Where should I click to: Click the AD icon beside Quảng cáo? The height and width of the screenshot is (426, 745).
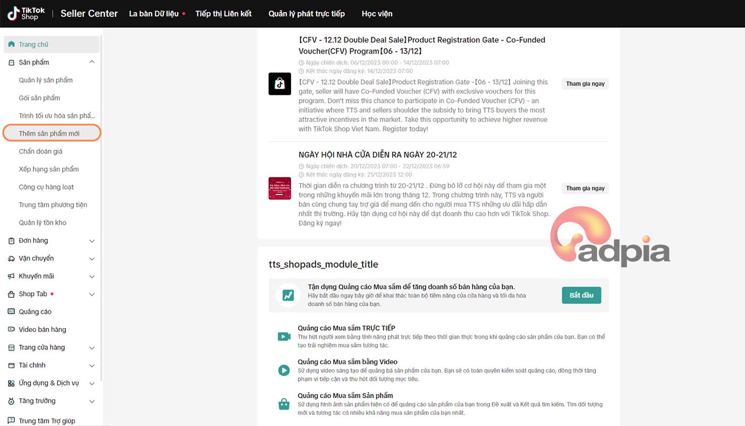[12, 312]
